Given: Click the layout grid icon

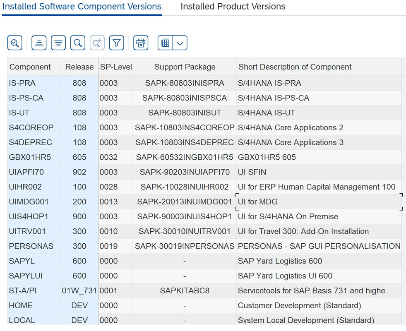Looking at the screenshot, I should pos(165,43).
